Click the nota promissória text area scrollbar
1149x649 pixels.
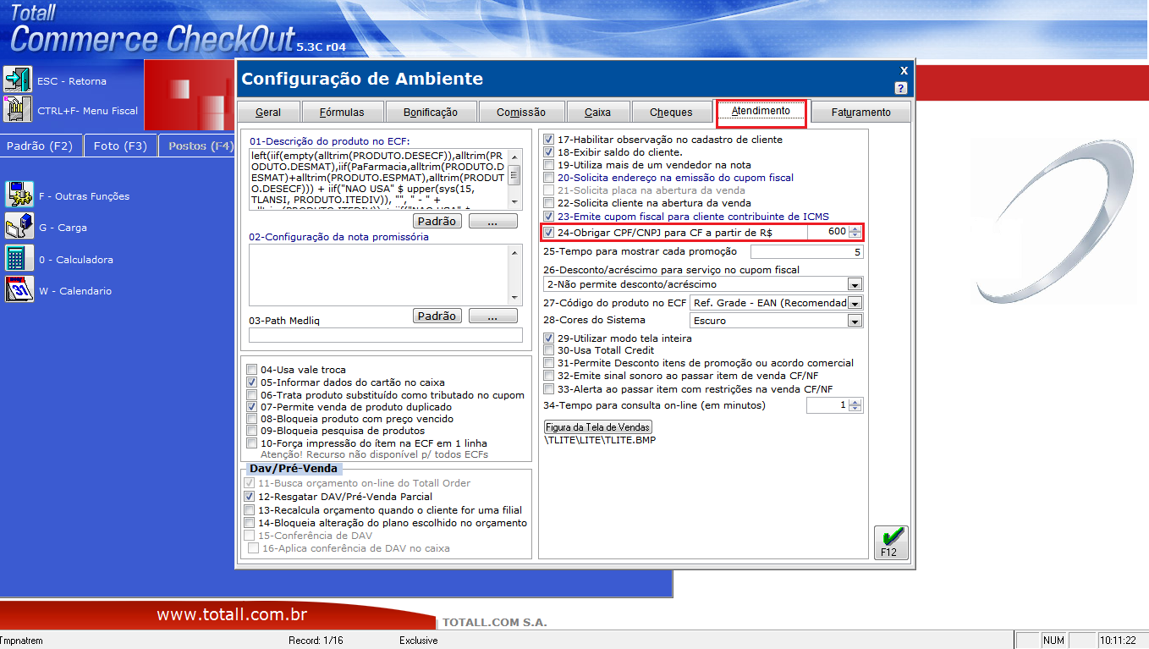(515, 274)
